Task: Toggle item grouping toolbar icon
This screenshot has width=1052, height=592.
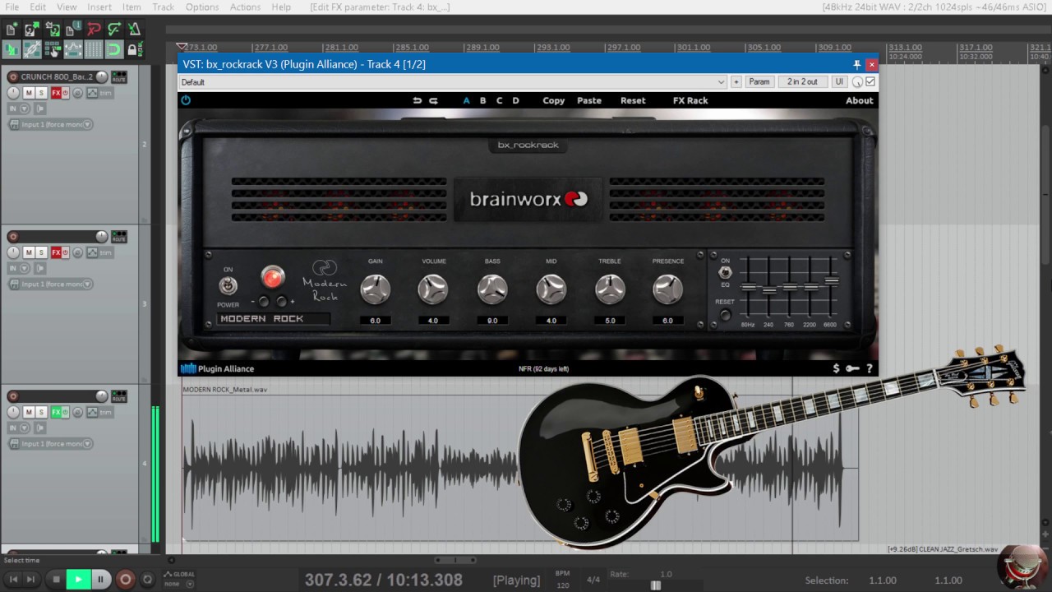Action: click(32, 50)
